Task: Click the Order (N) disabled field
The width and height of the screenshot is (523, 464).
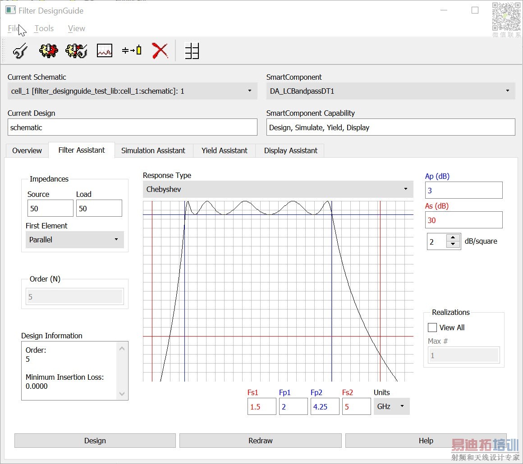Action: pos(75,297)
